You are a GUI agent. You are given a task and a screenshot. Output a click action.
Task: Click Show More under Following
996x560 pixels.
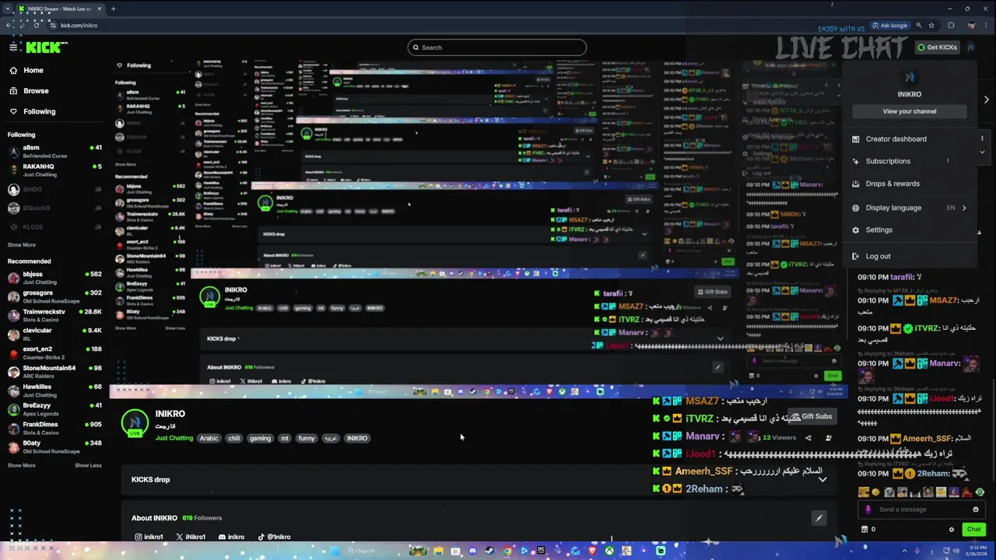pos(21,245)
